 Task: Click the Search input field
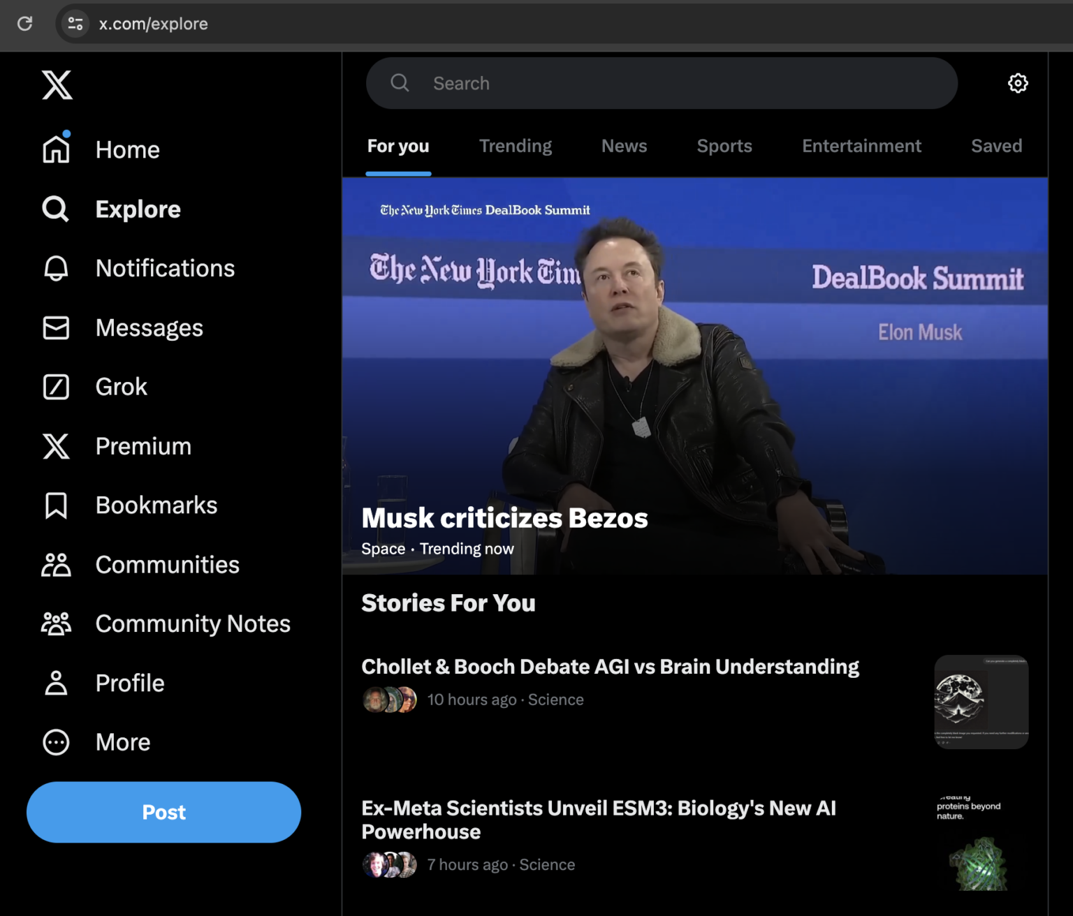pyautogui.click(x=662, y=83)
